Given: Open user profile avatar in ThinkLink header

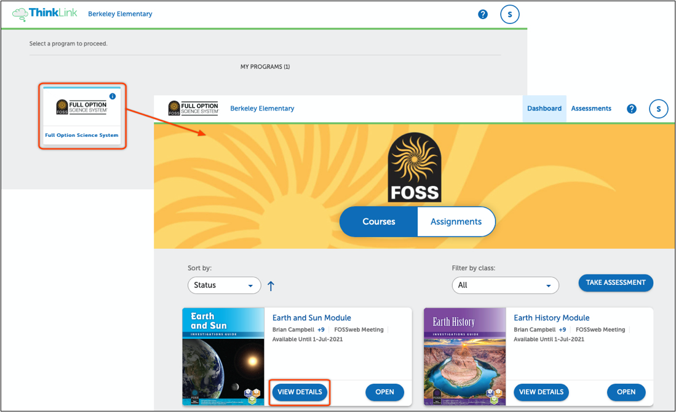Looking at the screenshot, I should click(x=510, y=14).
